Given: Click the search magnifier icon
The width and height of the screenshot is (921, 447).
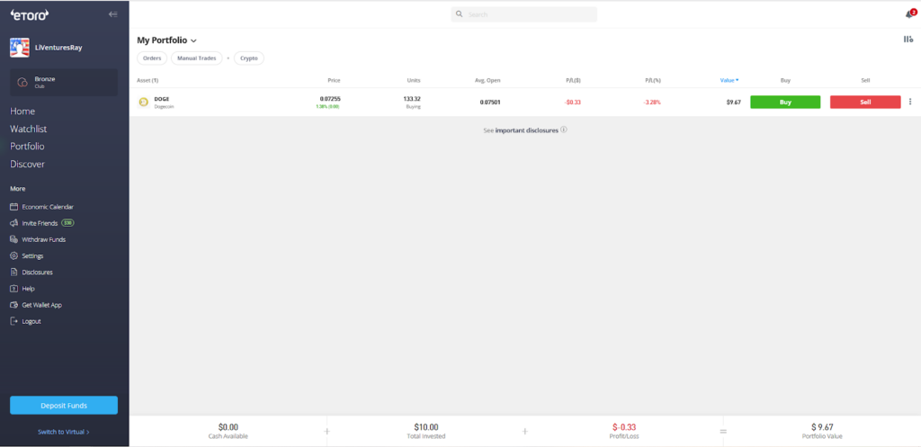Looking at the screenshot, I should coord(460,14).
